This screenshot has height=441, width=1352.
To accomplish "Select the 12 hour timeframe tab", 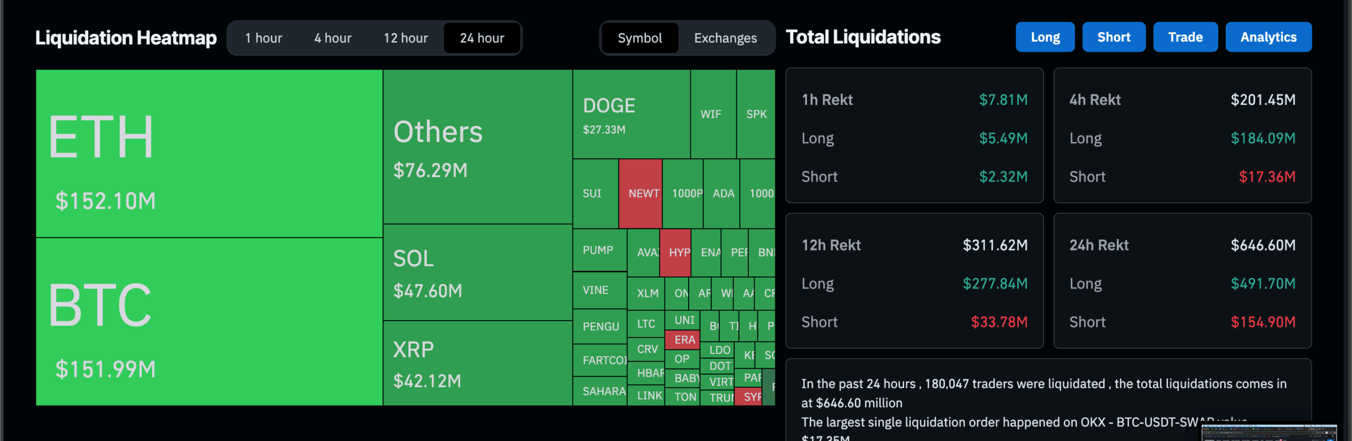I will (406, 38).
